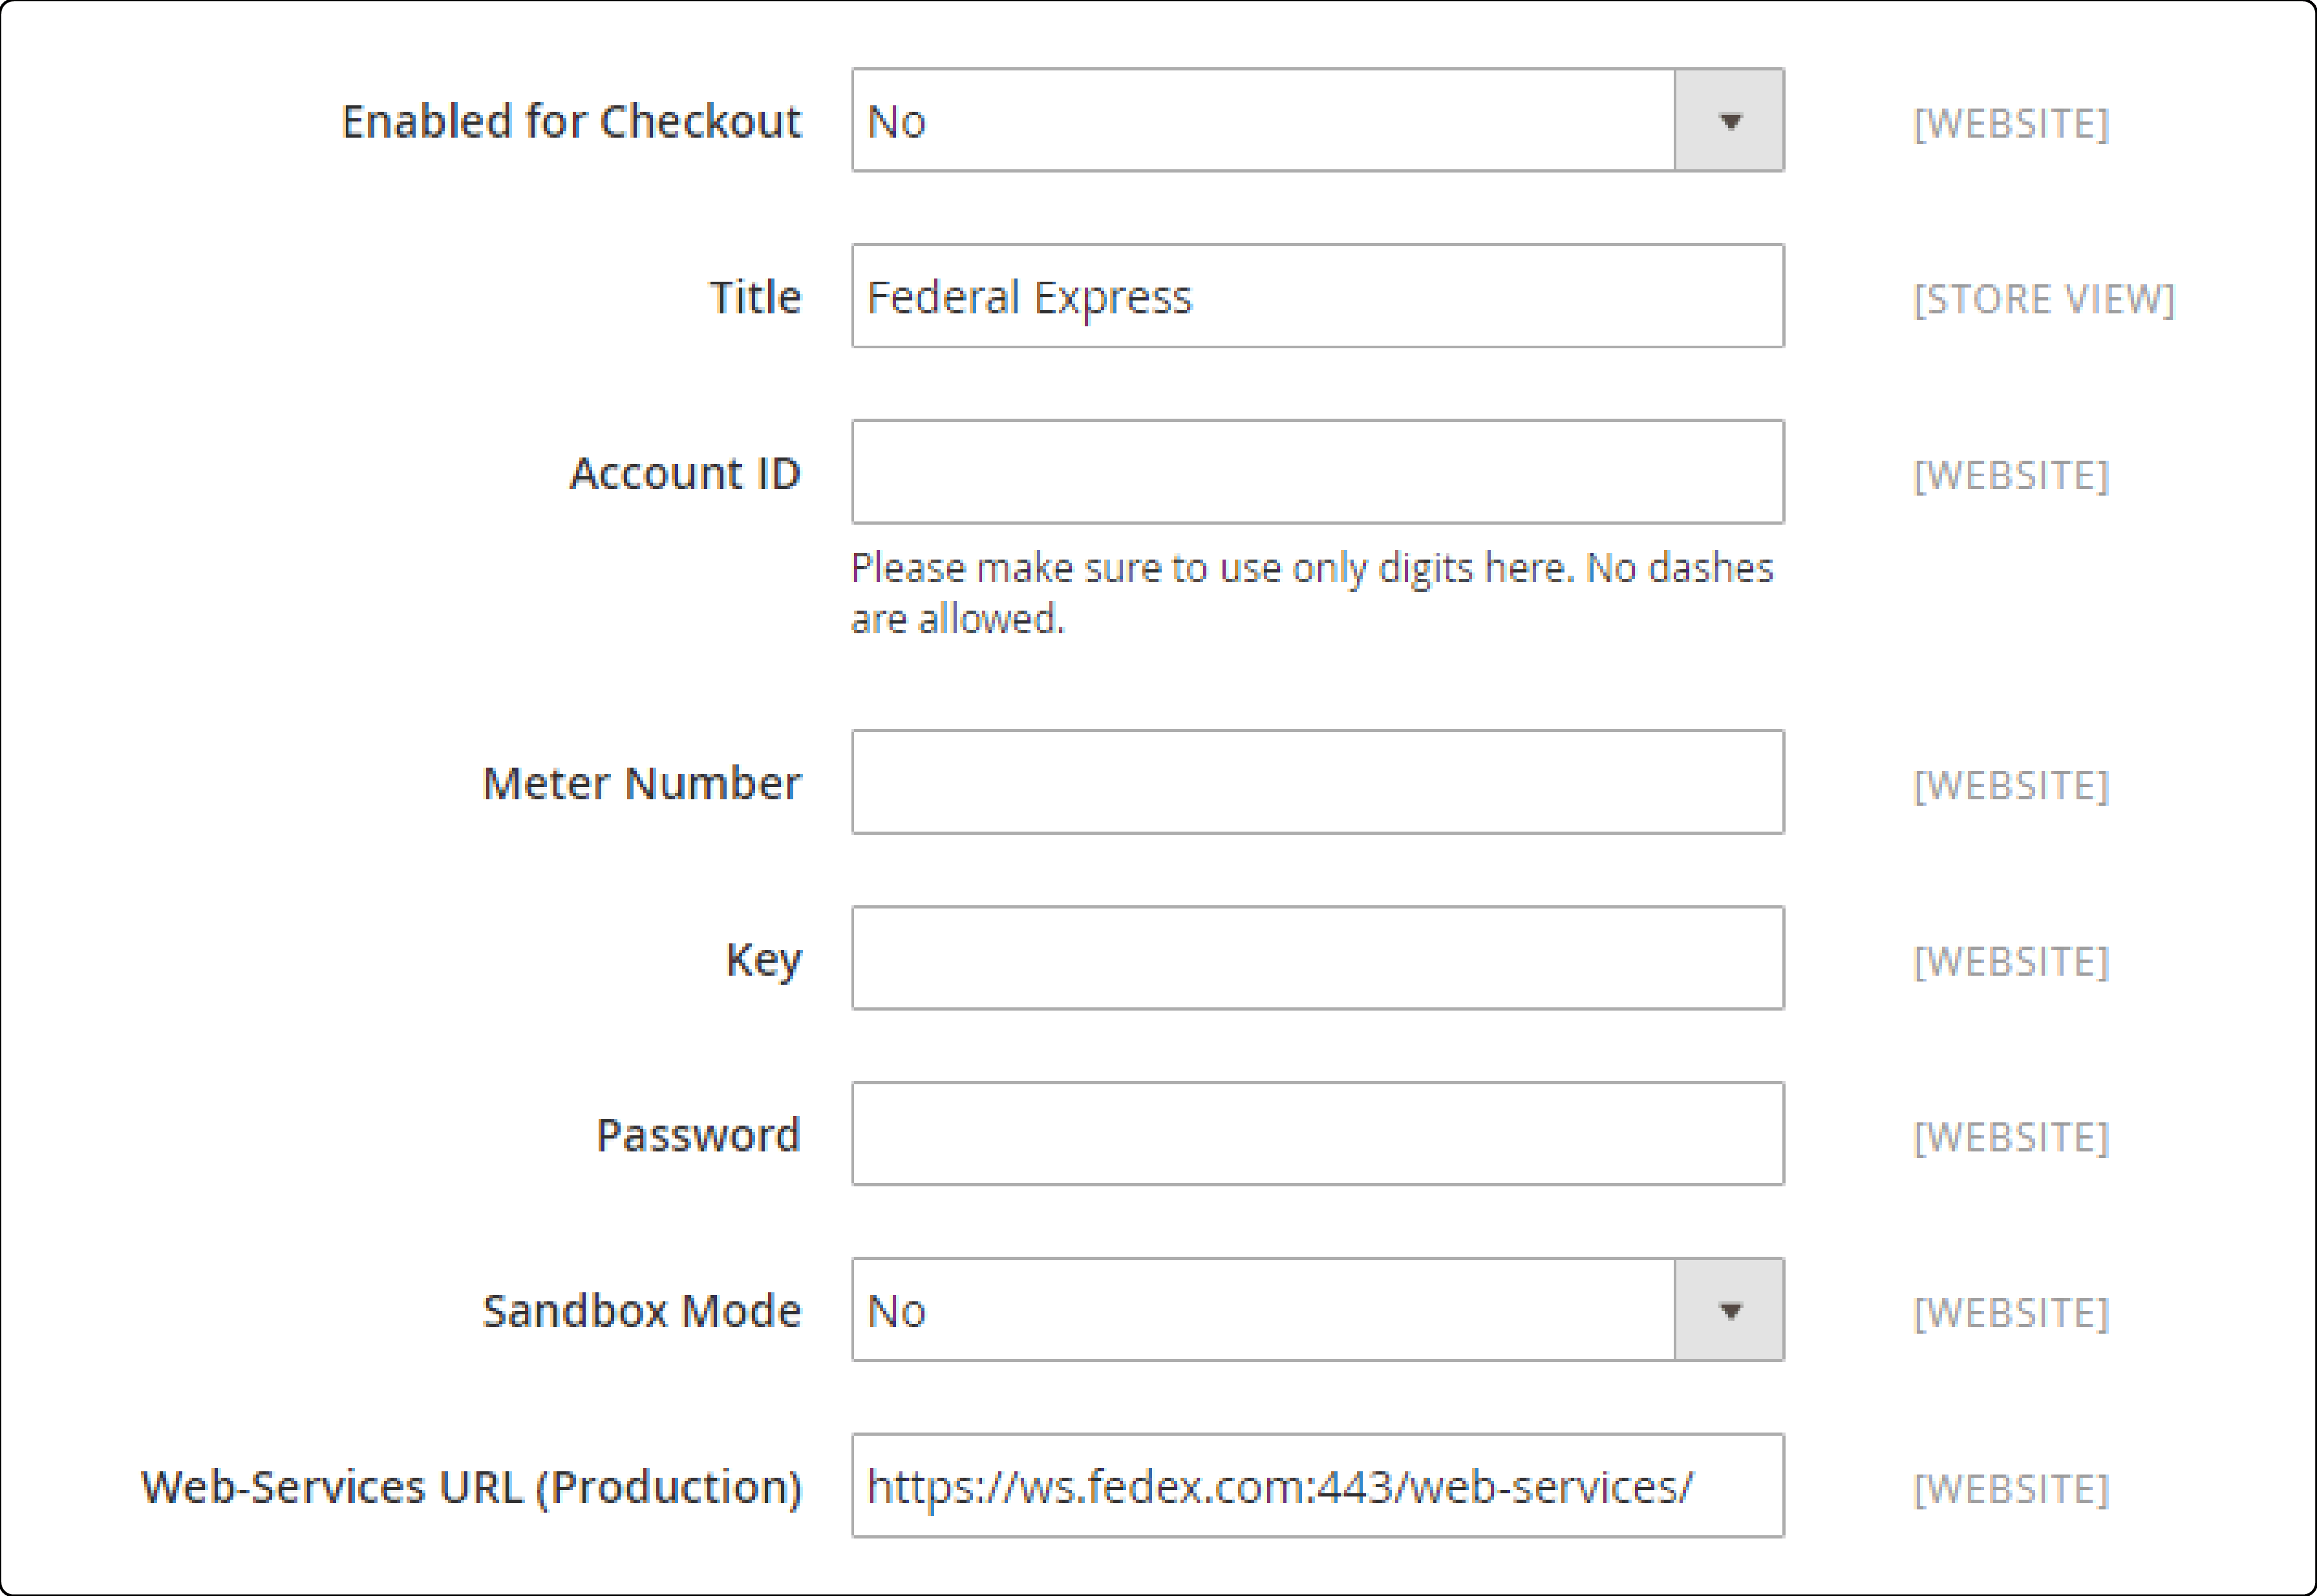Click the [WEBSITE] scope beside Meter Number
2317x1596 pixels.
[2011, 785]
